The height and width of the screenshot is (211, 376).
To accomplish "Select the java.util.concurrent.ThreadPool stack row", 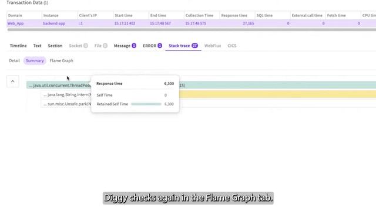I will pyautogui.click(x=201, y=86).
